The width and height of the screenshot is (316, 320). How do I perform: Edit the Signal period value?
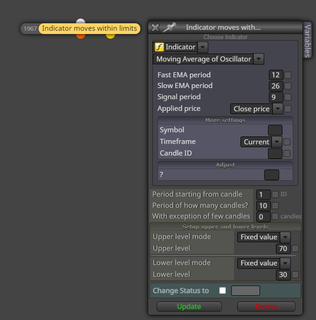click(x=276, y=97)
